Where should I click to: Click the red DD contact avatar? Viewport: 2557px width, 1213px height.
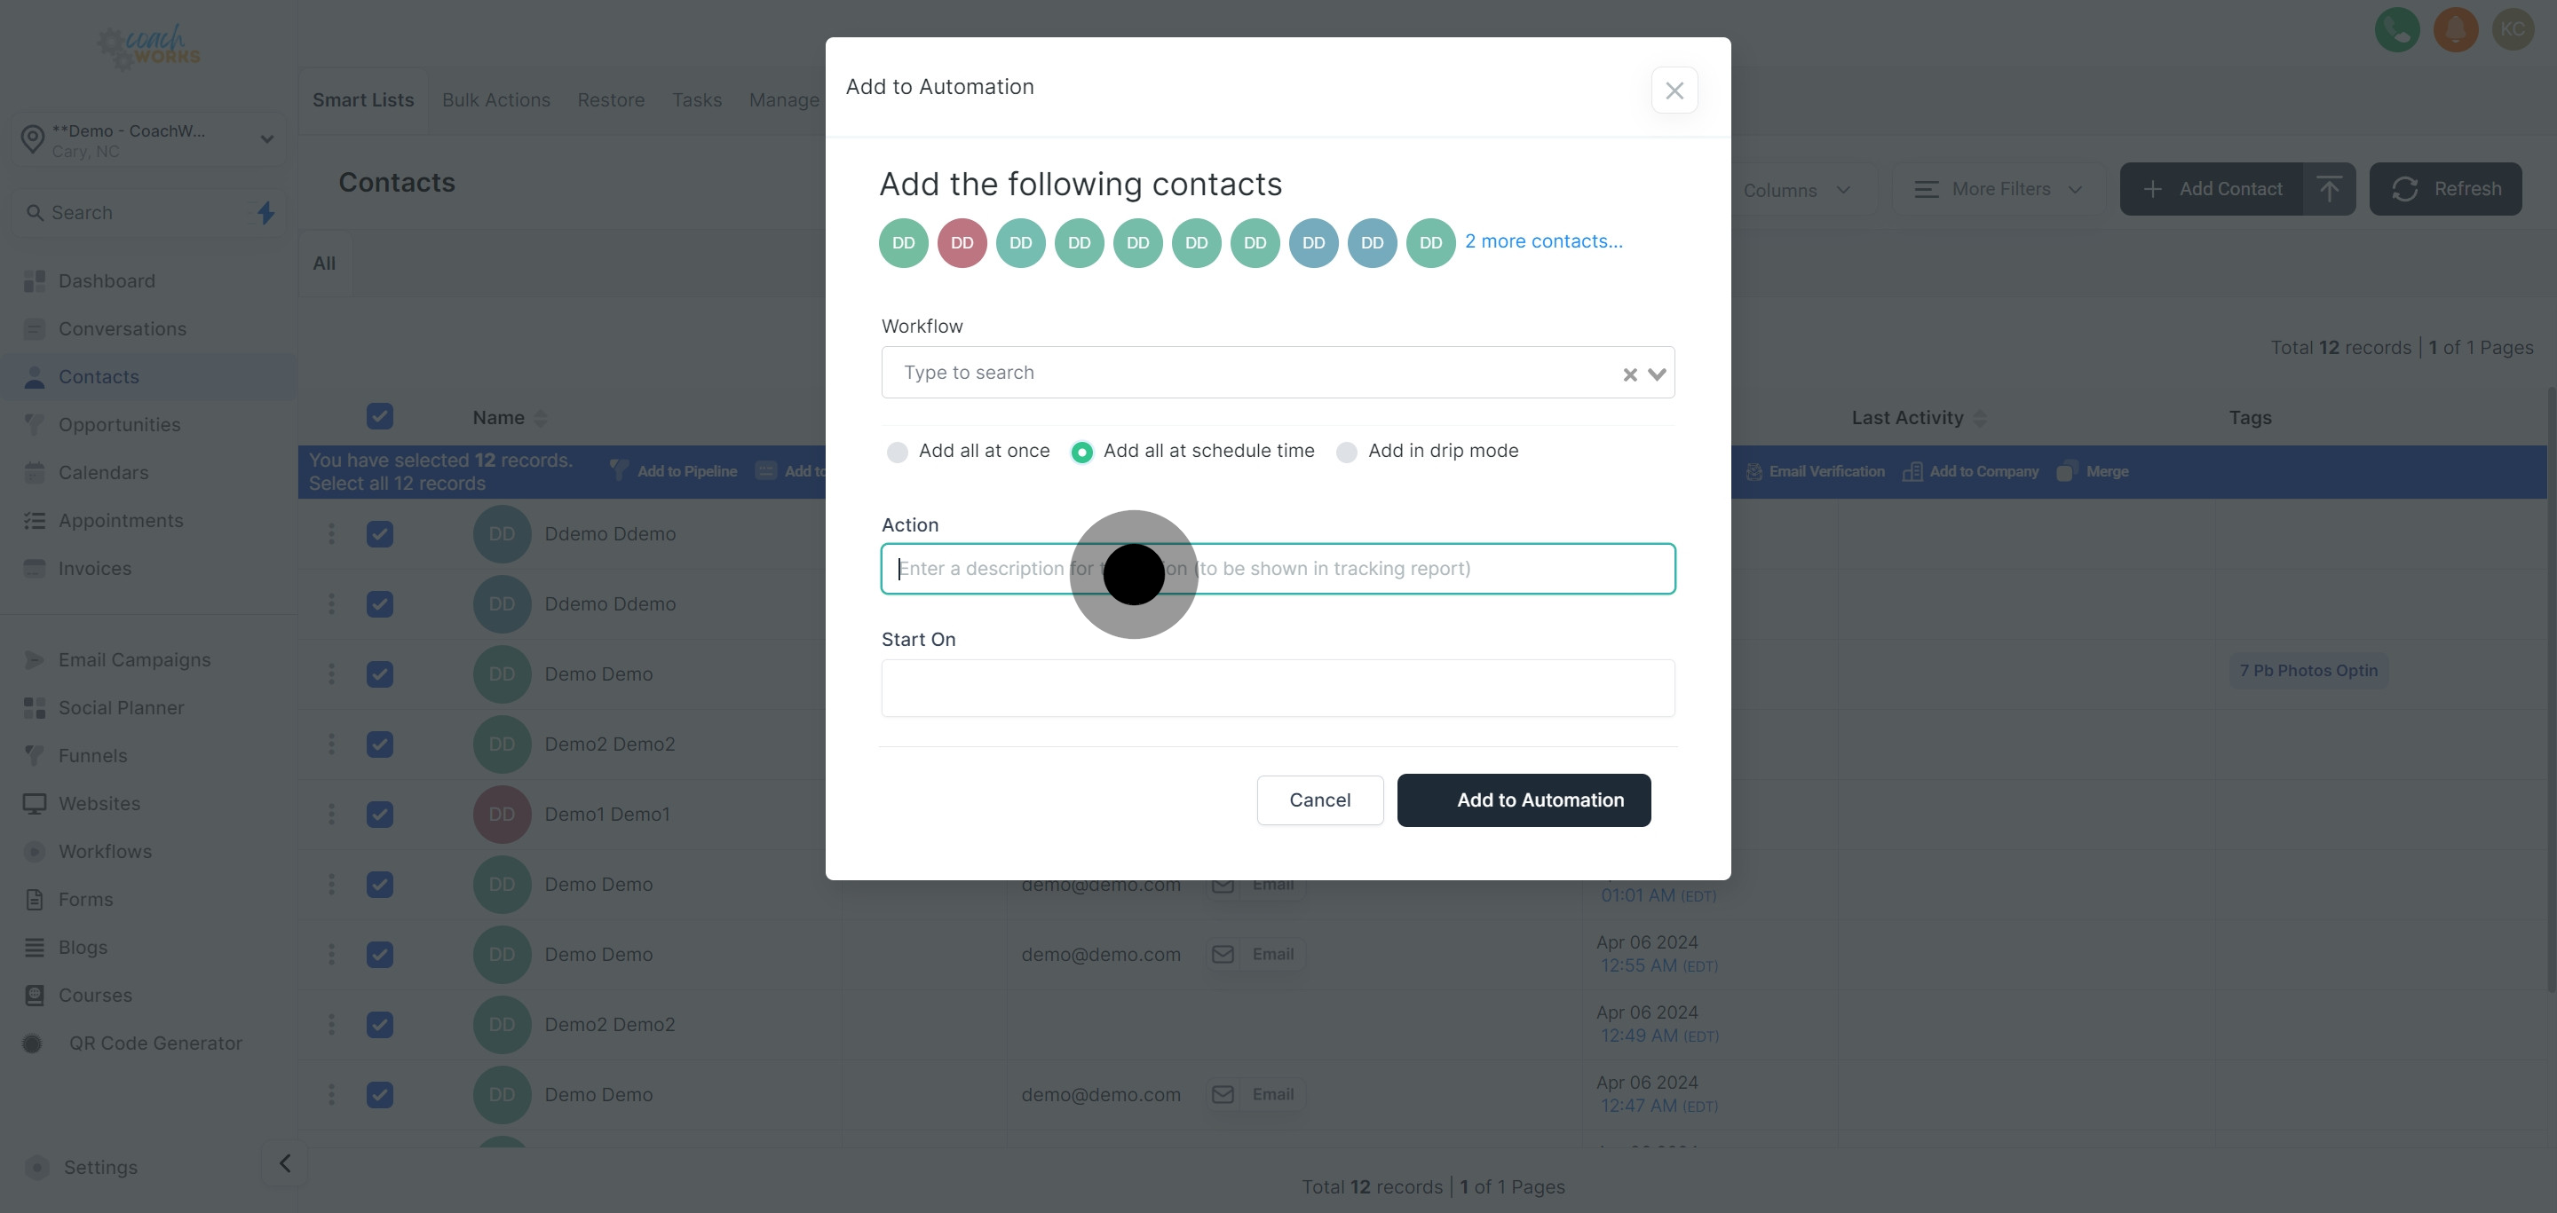961,243
